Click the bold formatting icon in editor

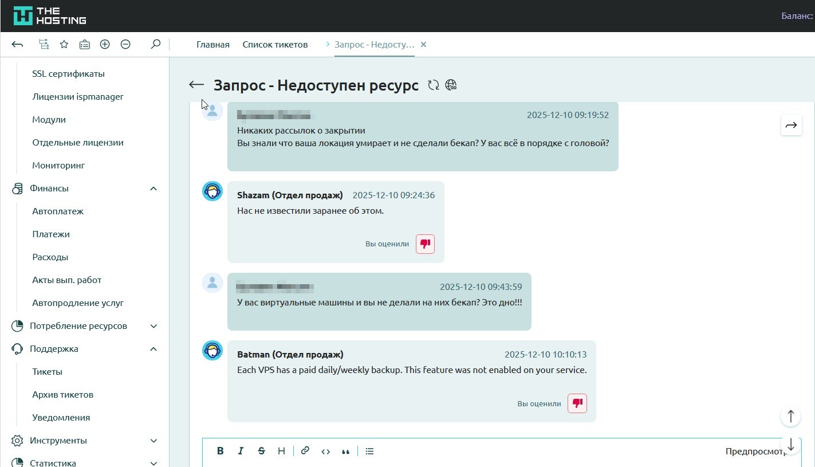pyautogui.click(x=220, y=451)
